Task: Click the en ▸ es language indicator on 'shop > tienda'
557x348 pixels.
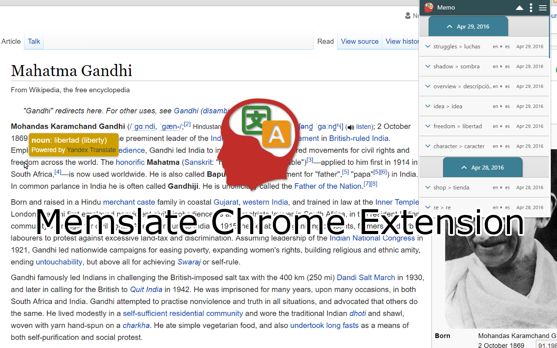Action: tap(501, 187)
